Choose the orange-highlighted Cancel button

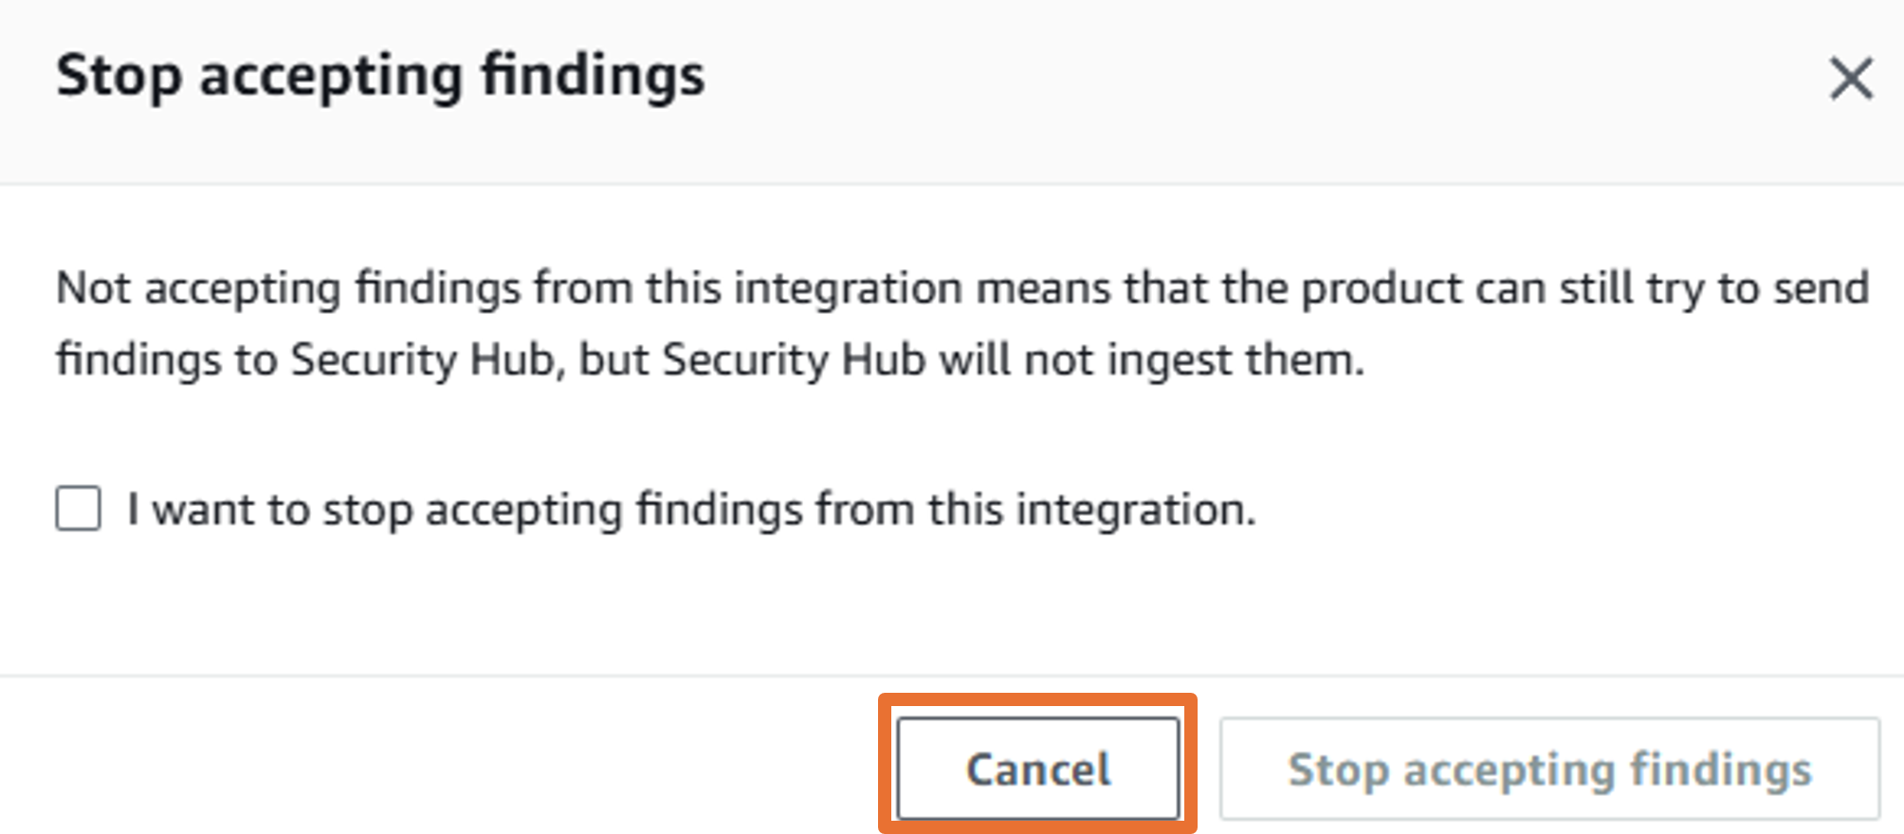click(x=1038, y=769)
